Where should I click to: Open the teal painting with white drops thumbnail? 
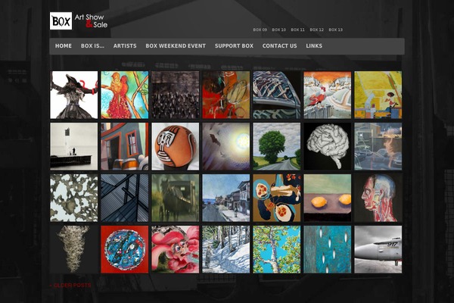pos(327,249)
